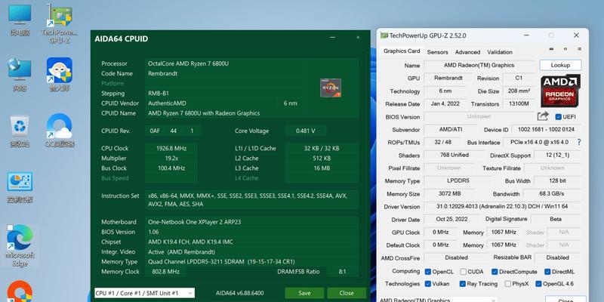This screenshot has width=604, height=302.
Task: Click the Close button in AIDA64 CPUID
Action: pyautogui.click(x=347, y=293)
